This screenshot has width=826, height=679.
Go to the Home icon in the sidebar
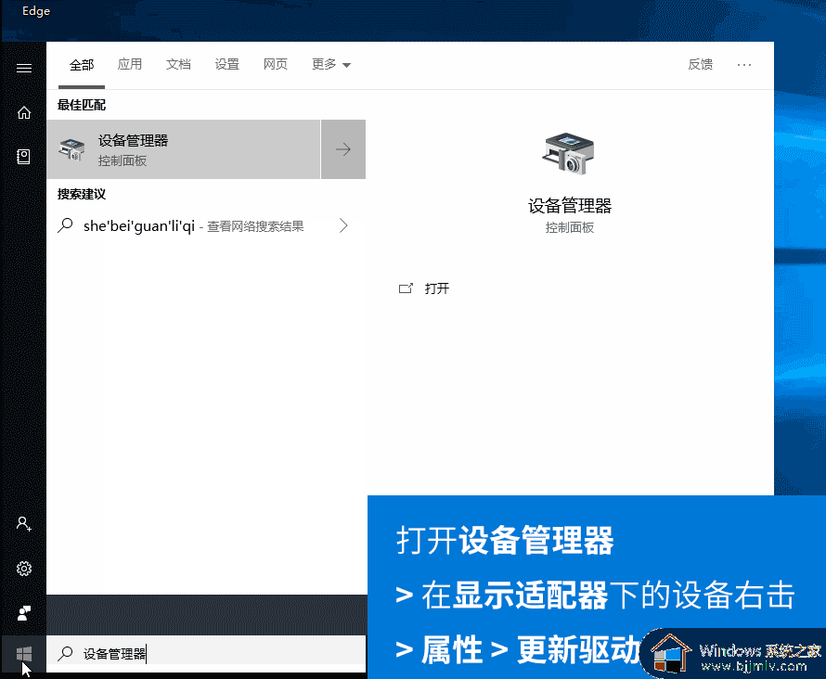pos(24,112)
